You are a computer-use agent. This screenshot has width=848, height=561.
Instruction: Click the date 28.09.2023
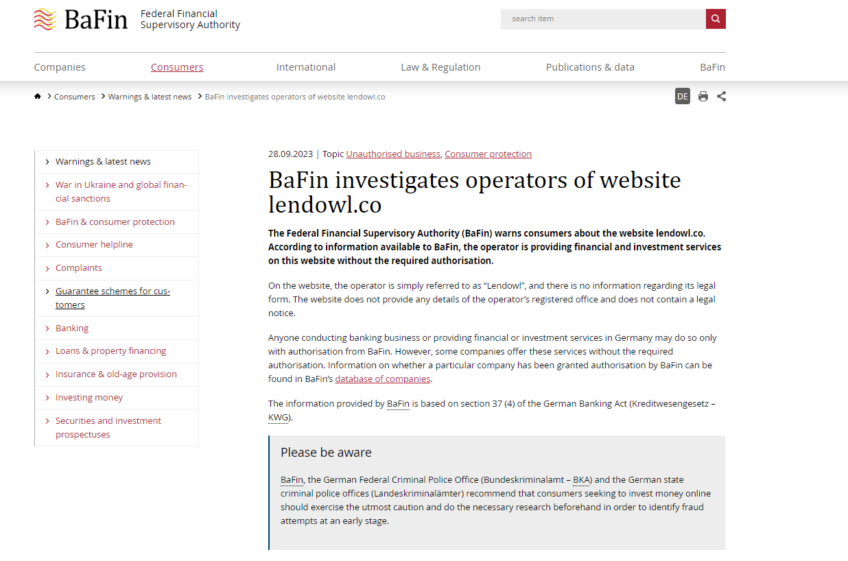[290, 154]
